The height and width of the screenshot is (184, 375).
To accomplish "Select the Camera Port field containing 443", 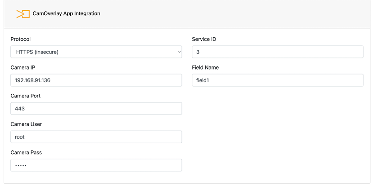I will [x=96, y=109].
